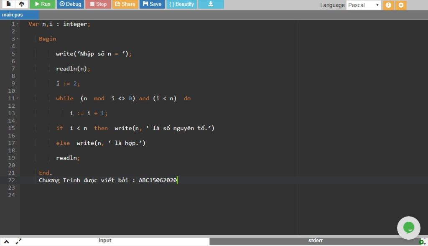Image resolution: width=428 pixels, height=246 pixels.
Task: Fold the Begin block at line 3
Action: (17, 39)
